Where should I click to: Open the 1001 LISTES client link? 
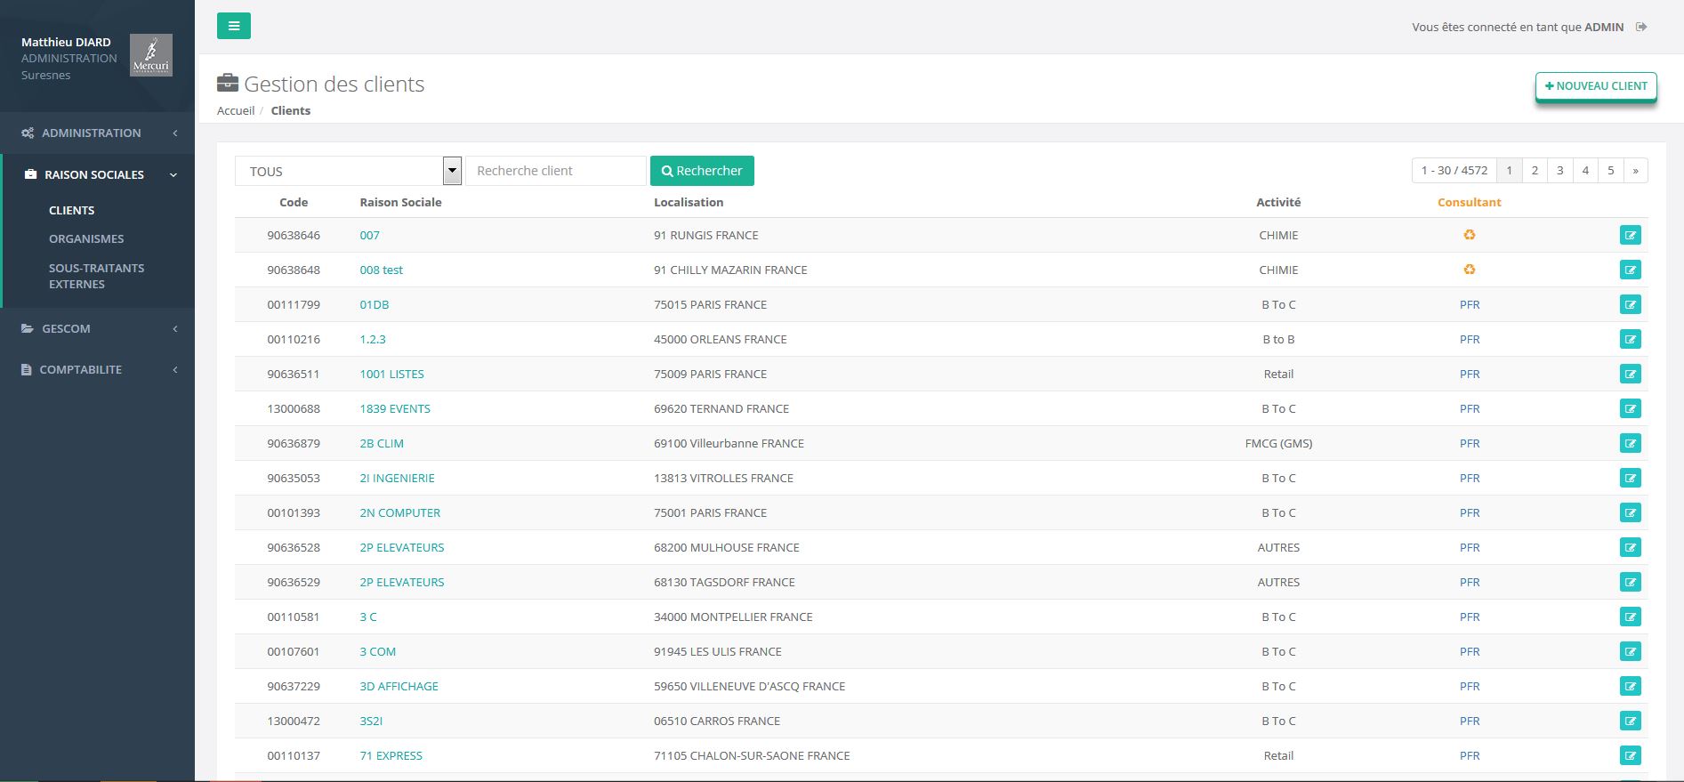[391, 375]
